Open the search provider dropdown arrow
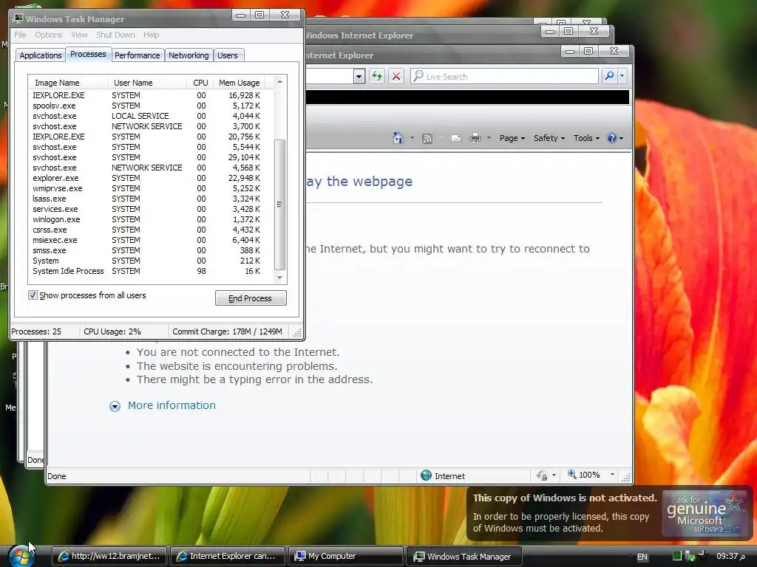The height and width of the screenshot is (567, 757). (622, 76)
